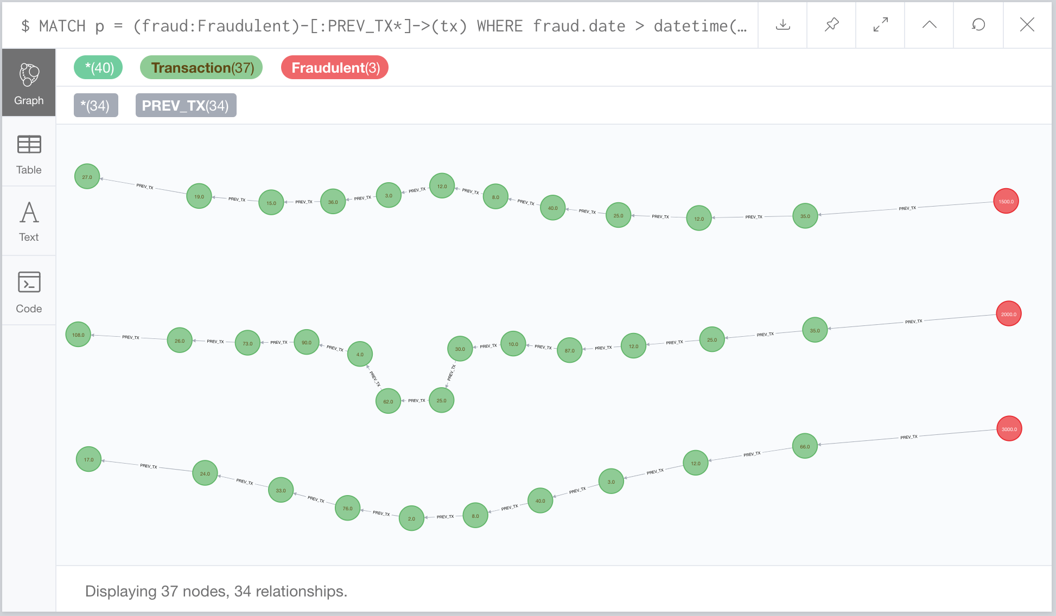Switch to Graph view

click(29, 83)
